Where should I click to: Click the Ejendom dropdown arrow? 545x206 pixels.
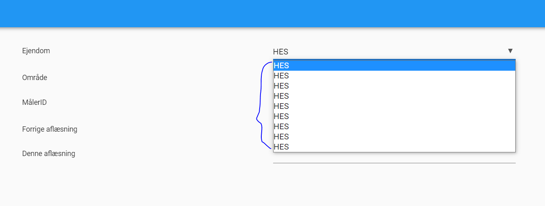click(510, 51)
